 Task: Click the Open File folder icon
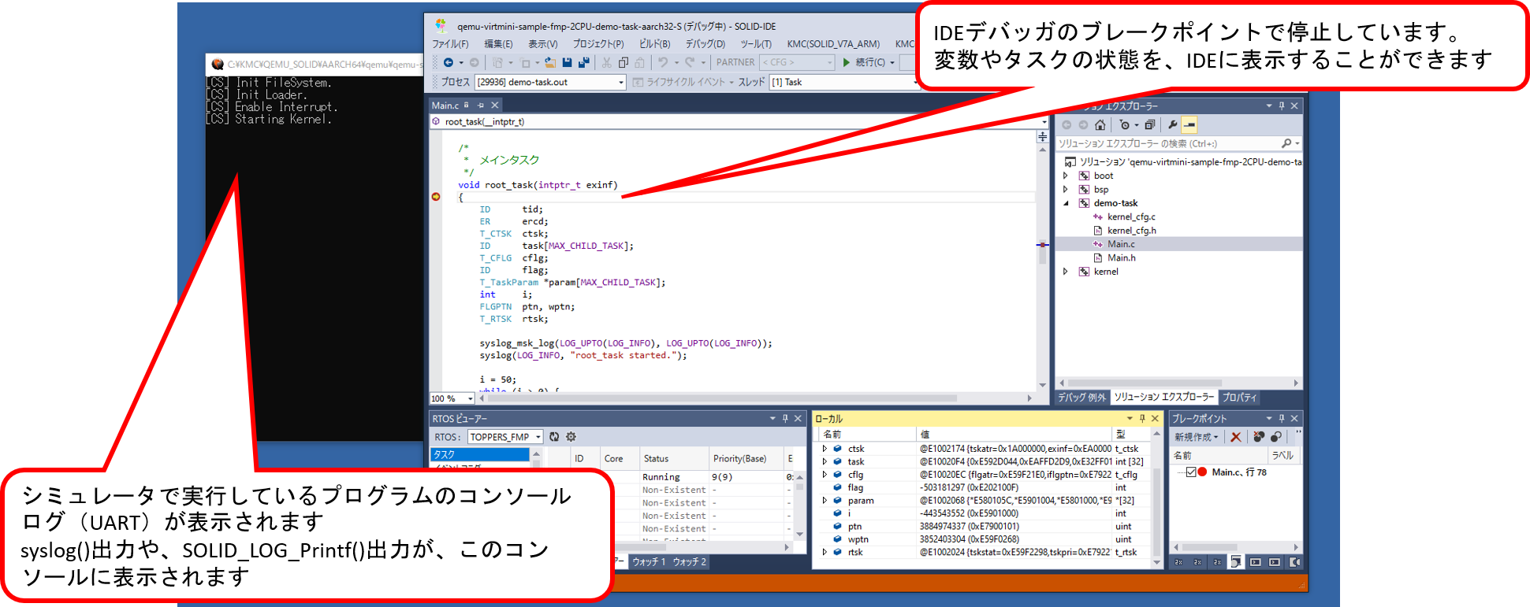(x=550, y=62)
